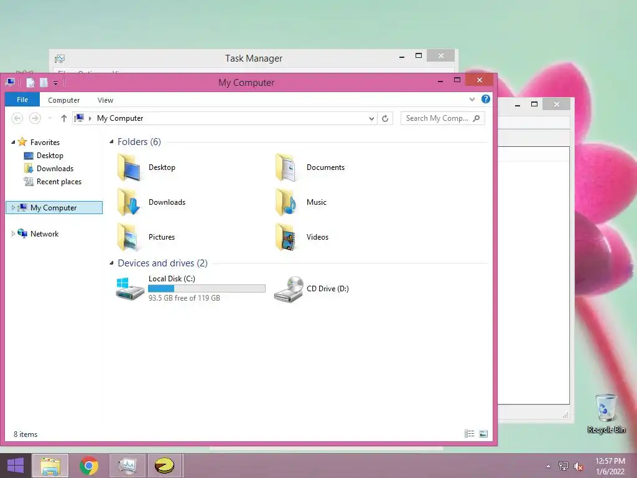Click the search magnifier icon
Image resolution: width=637 pixels, height=478 pixels.
(x=477, y=118)
